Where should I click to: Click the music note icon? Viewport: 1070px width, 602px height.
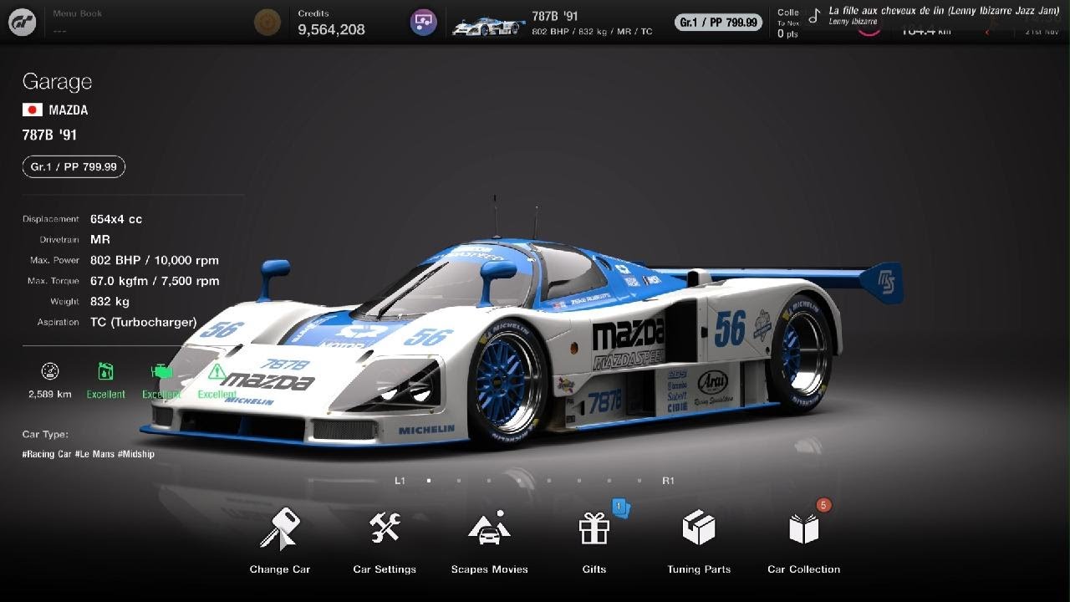[815, 15]
